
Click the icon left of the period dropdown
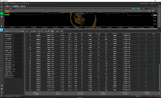tap(5, 9)
